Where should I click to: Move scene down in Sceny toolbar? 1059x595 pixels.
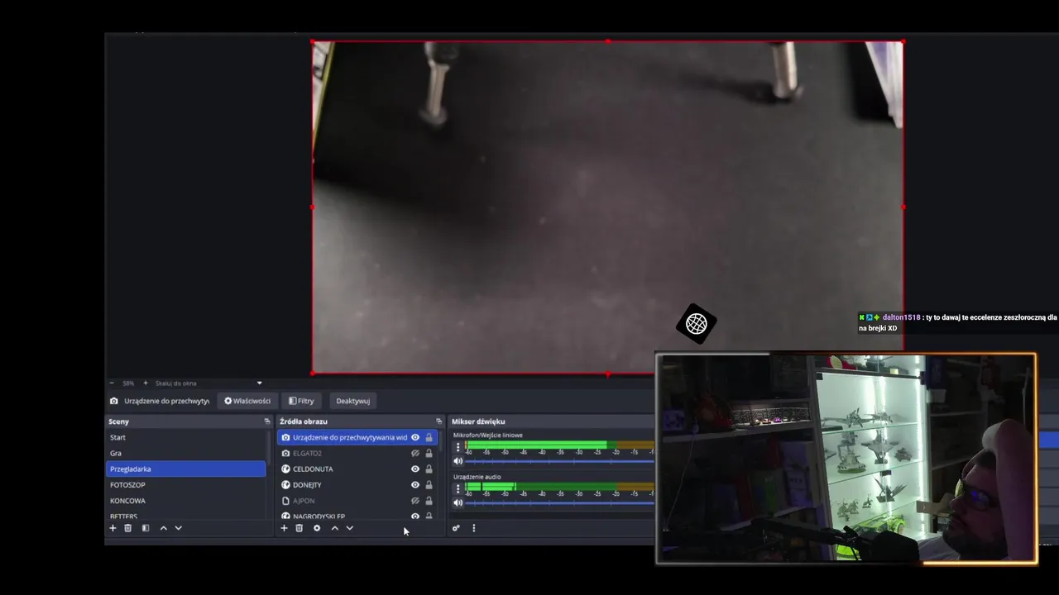click(x=179, y=528)
